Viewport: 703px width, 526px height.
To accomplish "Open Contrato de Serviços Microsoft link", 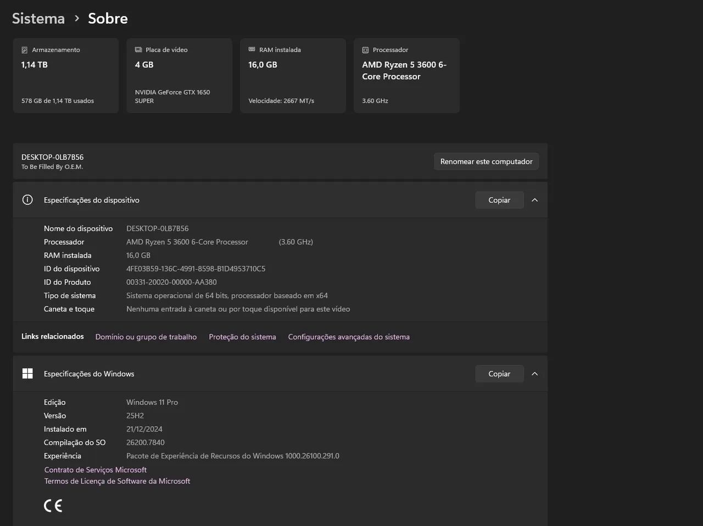I will tap(96, 470).
